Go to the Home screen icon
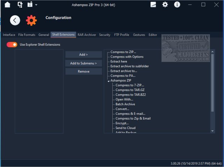Viewport: 224px width, 167px height. 7,5
